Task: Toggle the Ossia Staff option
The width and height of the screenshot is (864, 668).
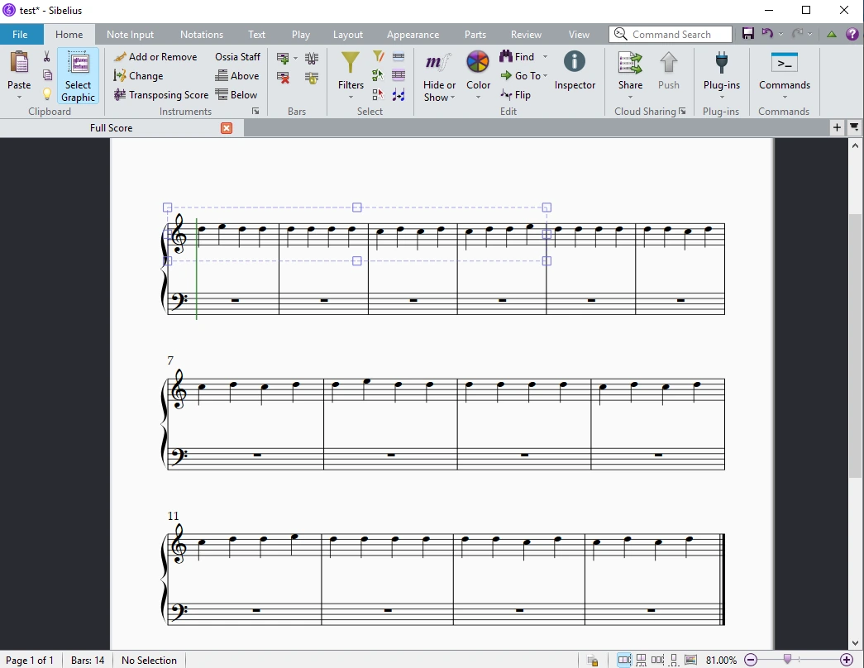Action: point(237,56)
